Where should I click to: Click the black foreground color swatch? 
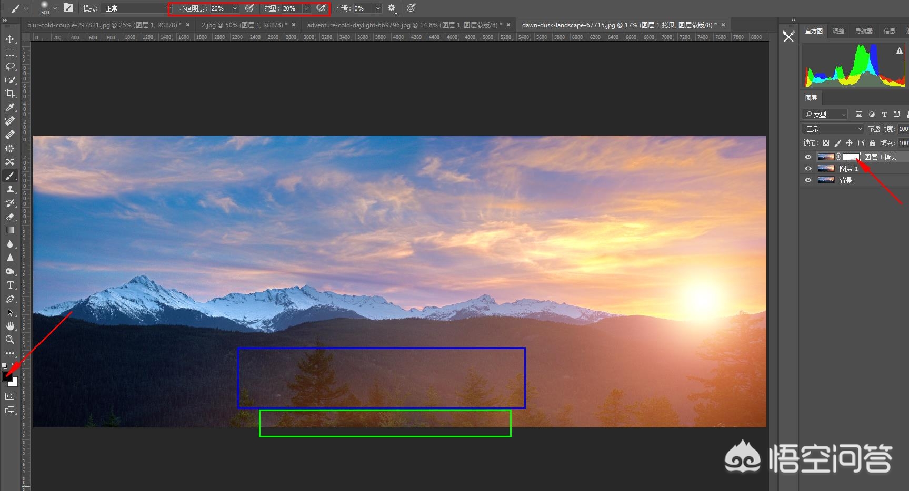point(7,376)
